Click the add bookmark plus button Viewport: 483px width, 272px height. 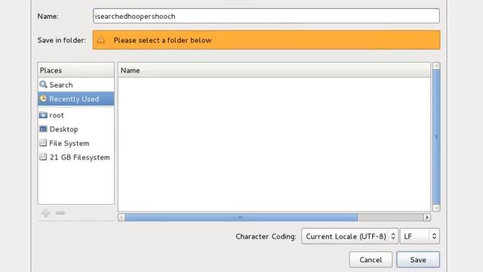(x=46, y=213)
